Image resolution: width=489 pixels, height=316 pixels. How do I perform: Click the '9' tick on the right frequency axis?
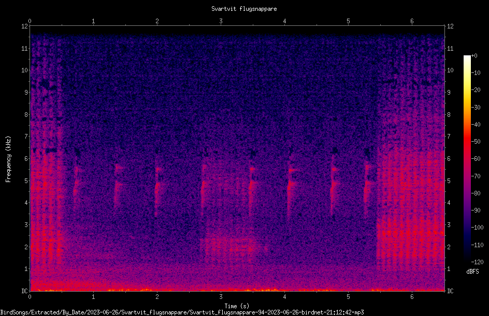tap(449, 93)
